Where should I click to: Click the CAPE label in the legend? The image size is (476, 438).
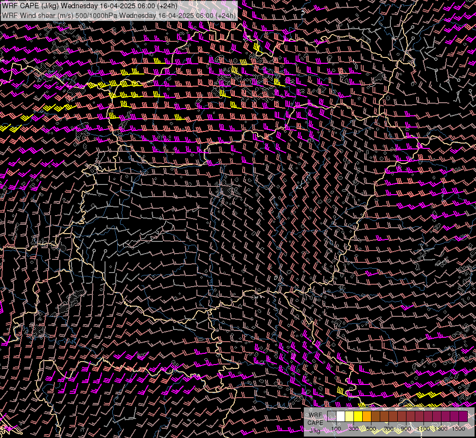pos(315,422)
